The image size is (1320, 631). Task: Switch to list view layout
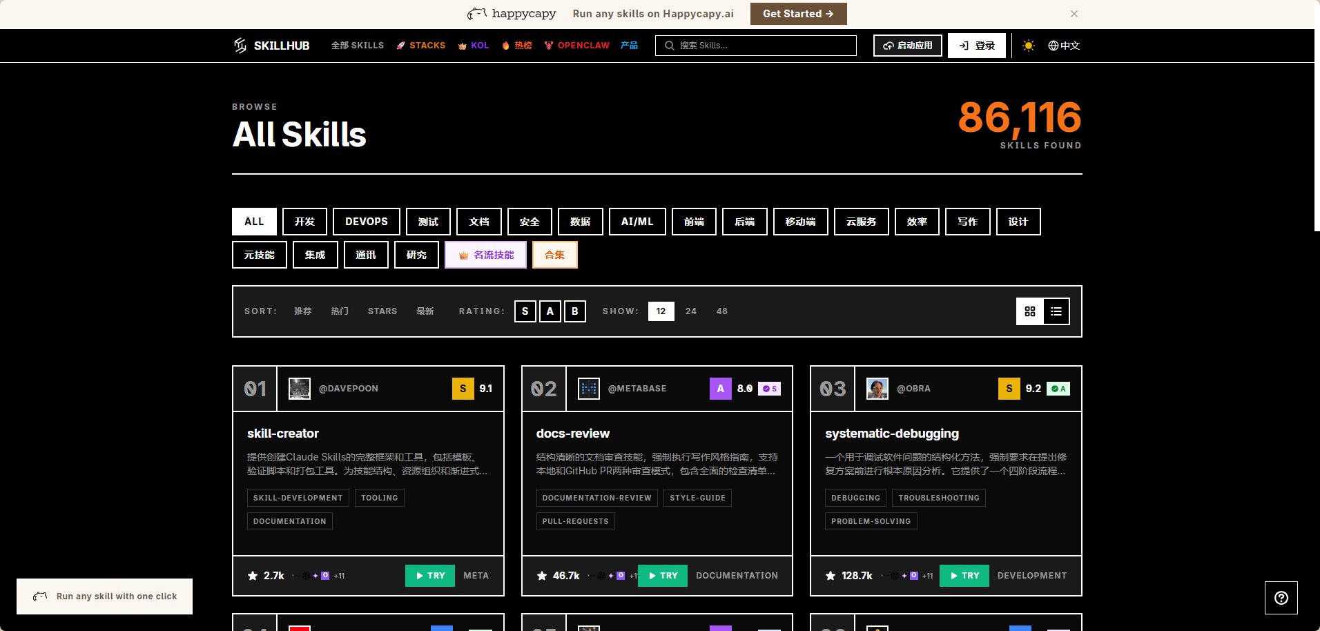click(x=1056, y=311)
